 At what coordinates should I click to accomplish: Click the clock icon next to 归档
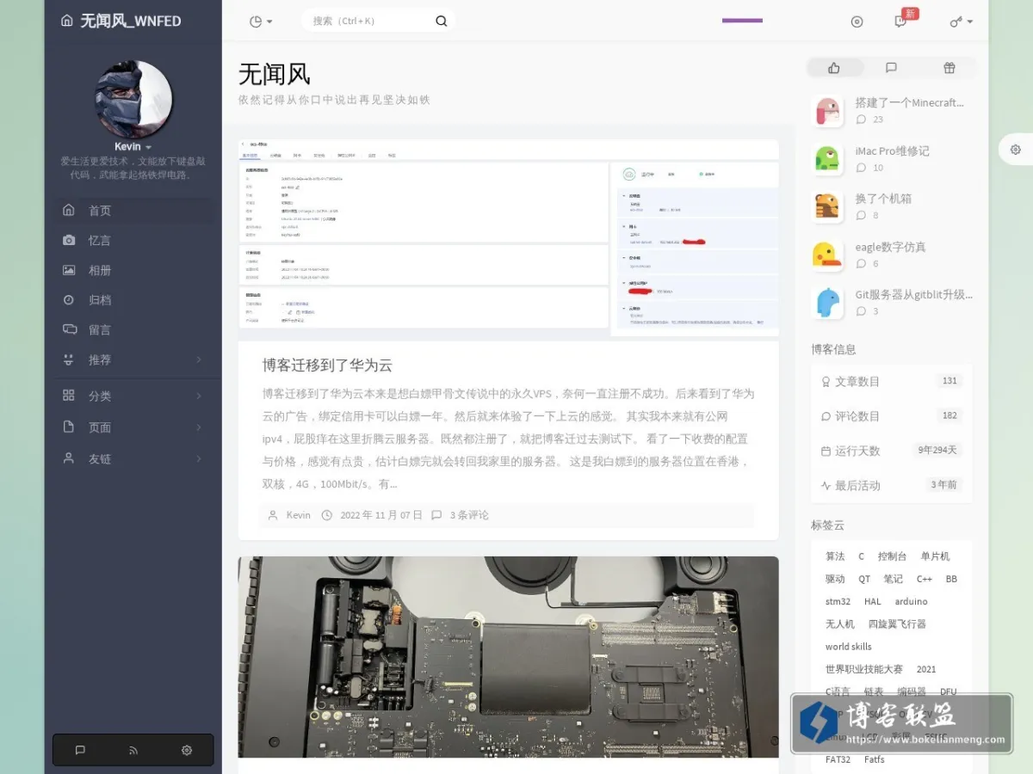click(69, 300)
